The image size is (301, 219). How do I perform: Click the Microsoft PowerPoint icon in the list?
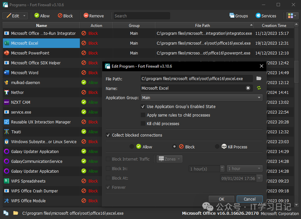7,53
